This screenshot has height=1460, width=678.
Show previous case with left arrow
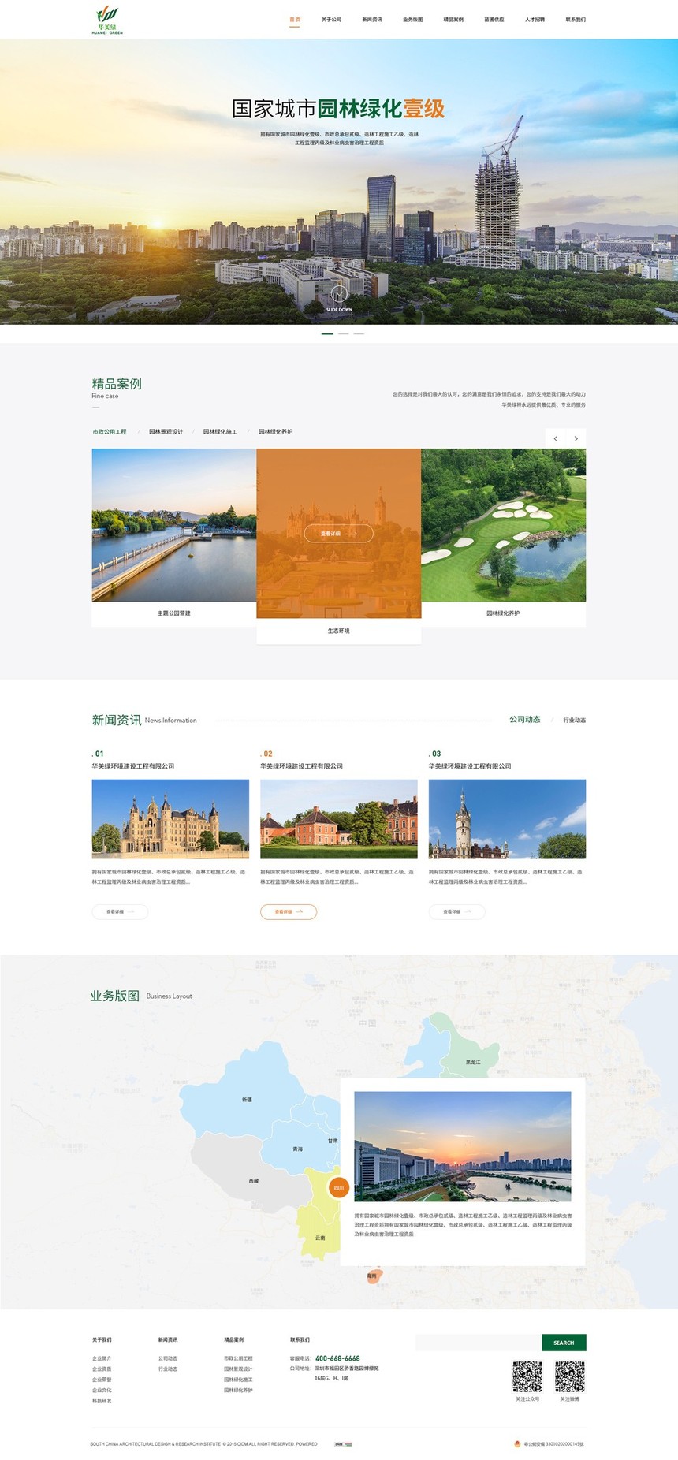tap(556, 438)
